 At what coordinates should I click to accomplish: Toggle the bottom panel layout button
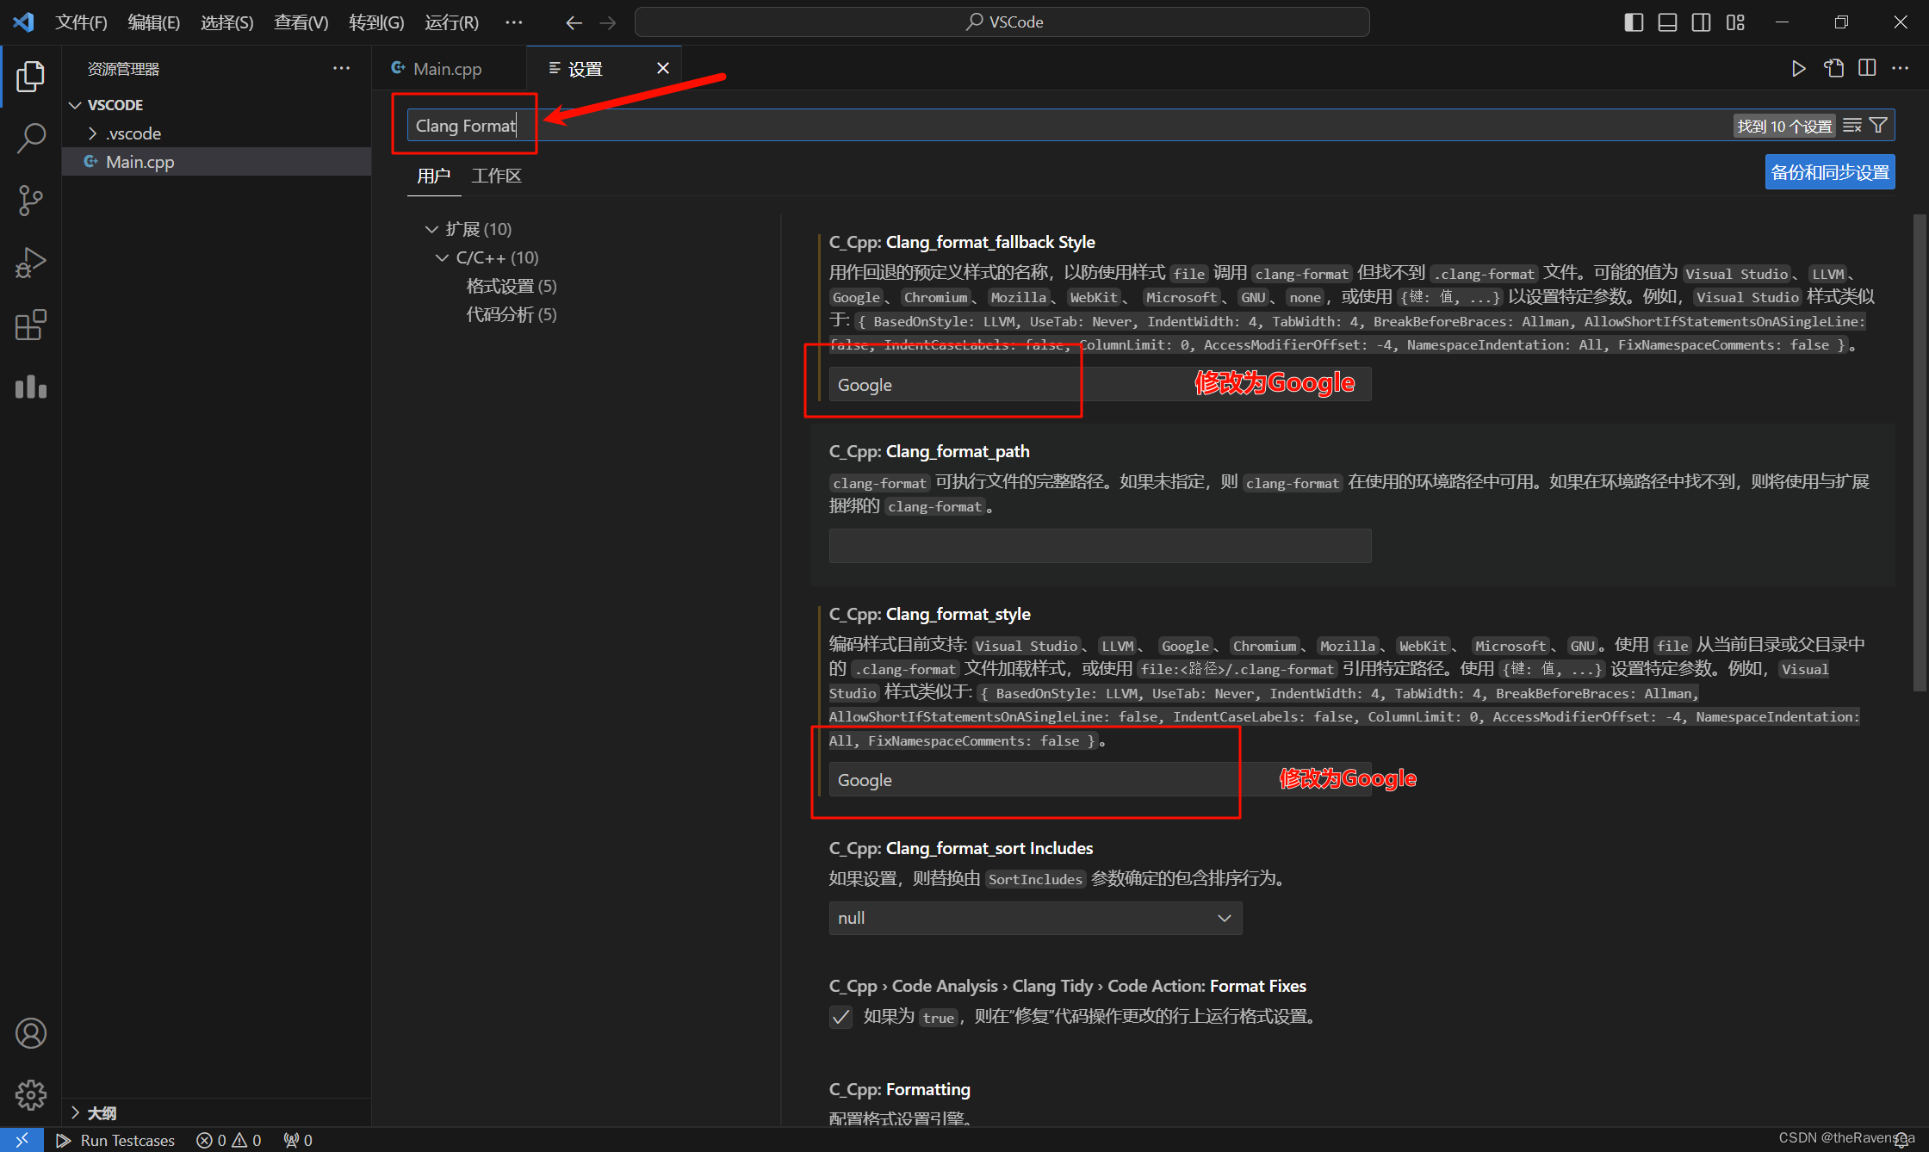(x=1667, y=22)
